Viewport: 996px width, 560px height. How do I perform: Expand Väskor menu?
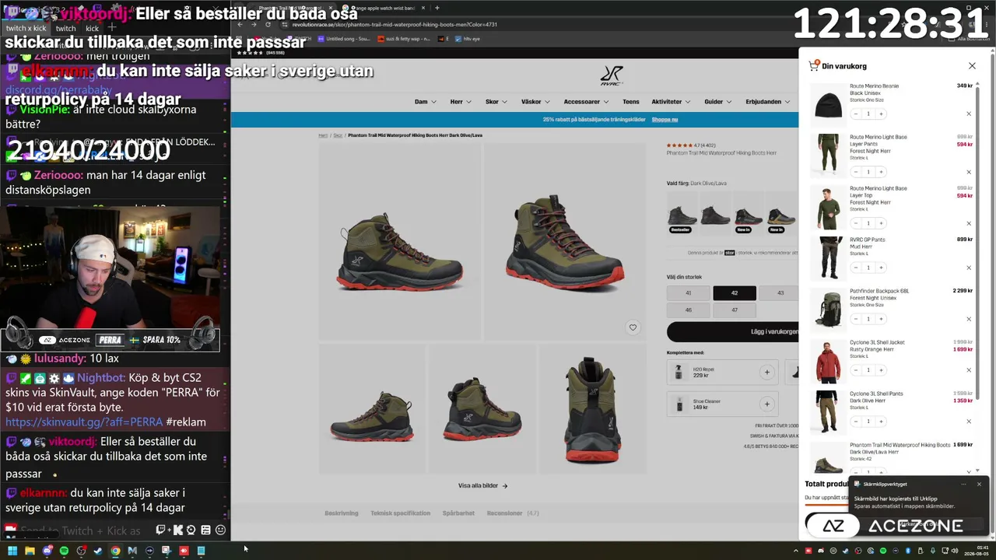coord(535,102)
